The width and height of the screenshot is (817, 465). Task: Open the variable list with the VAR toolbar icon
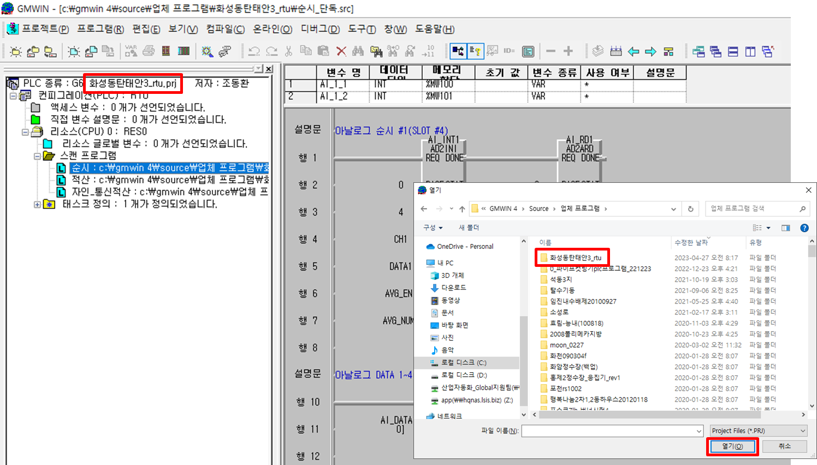pyautogui.click(x=131, y=51)
